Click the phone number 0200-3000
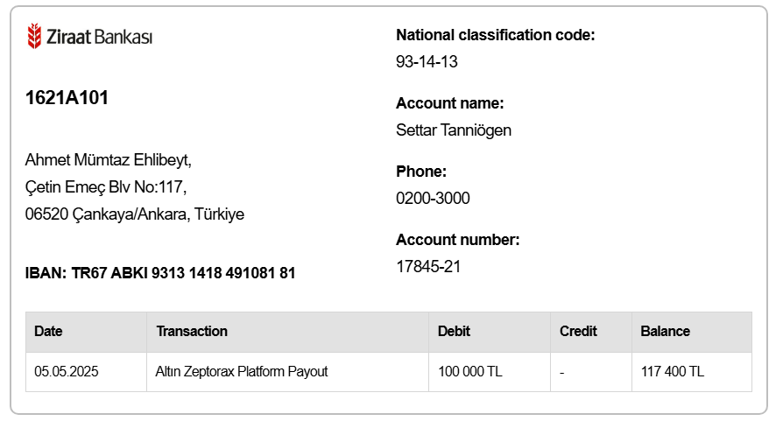Image resolution: width=776 pixels, height=421 pixels. [433, 199]
